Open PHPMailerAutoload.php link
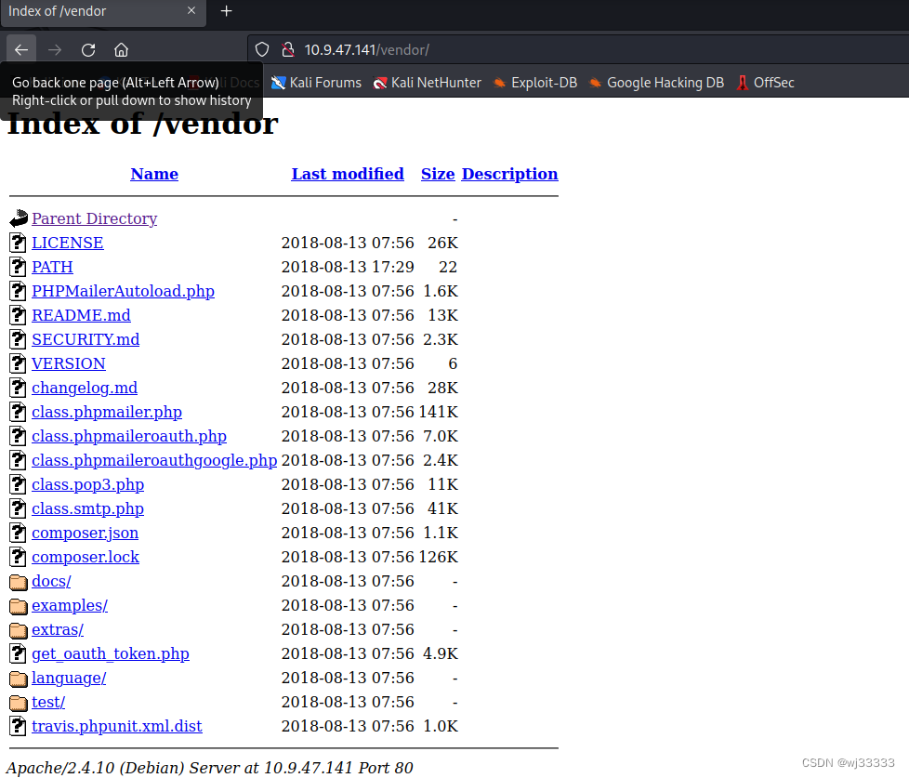Screen dimensions: 909x778 [x=123, y=292]
